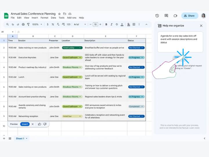Screen dimensions: 209x157
Task: Open the Add-ons menu
Action: click(x=72, y=18)
